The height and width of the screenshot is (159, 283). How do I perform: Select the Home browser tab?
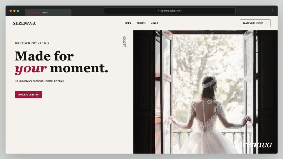(x=48, y=12)
